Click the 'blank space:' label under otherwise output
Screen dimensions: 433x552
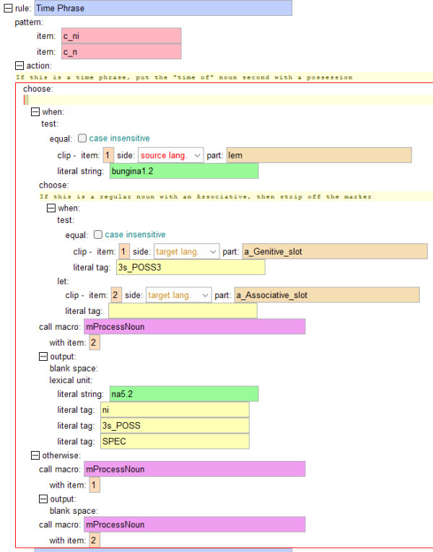(x=74, y=511)
